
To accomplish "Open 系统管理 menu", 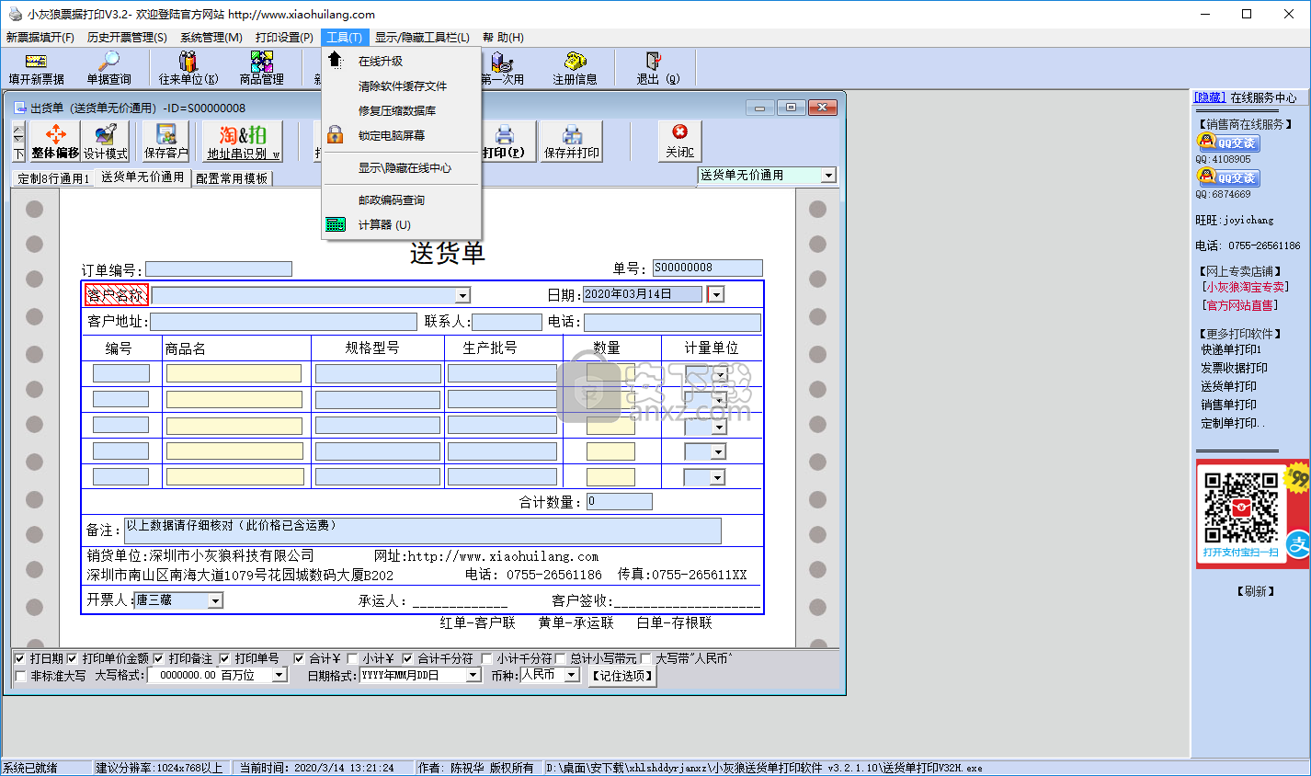I will (211, 38).
